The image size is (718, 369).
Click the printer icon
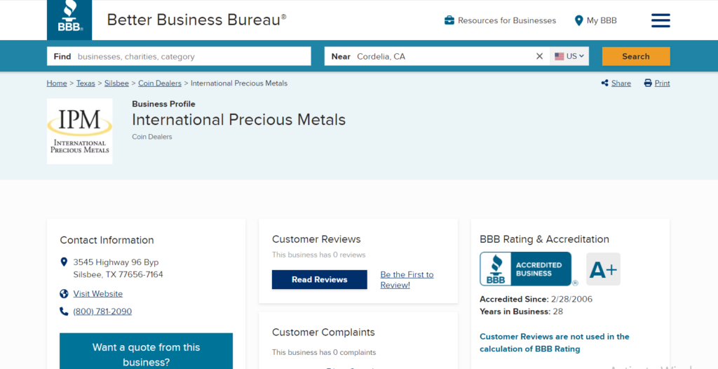tap(648, 83)
